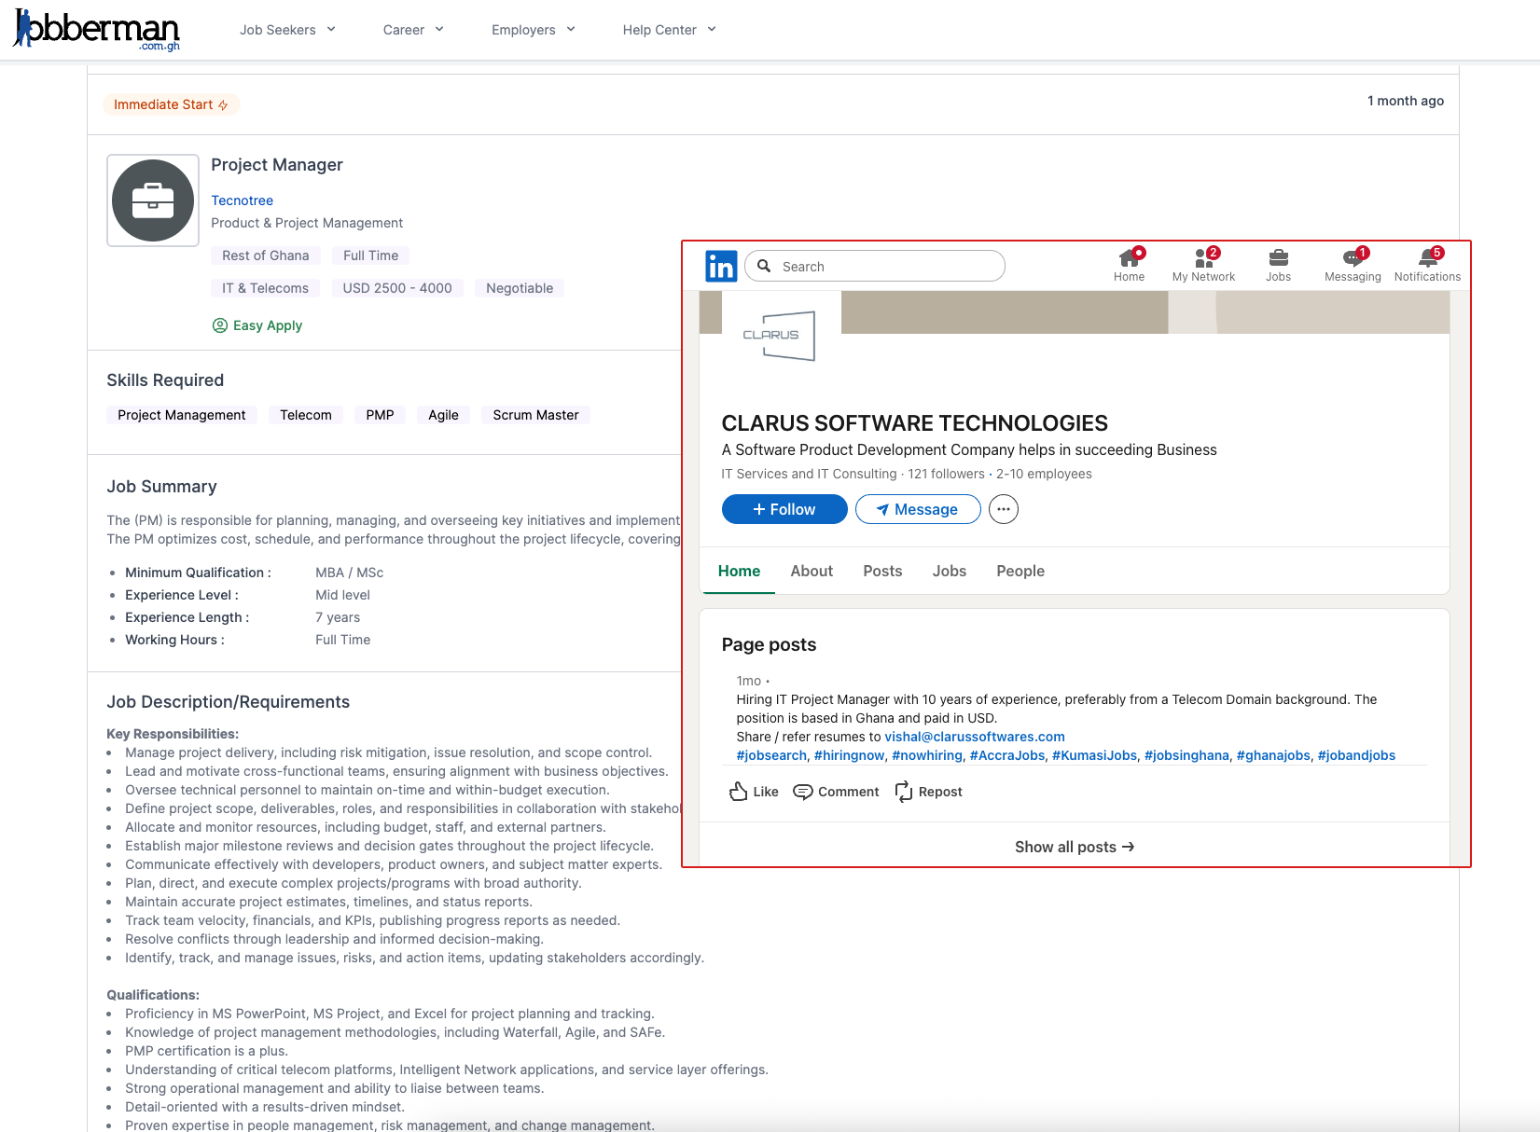This screenshot has width=1540, height=1132.
Task: Click the IT & Telecoms industry tag
Action: tap(265, 288)
